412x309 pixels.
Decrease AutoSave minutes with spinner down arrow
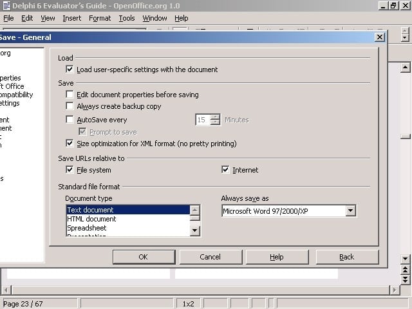pyautogui.click(x=216, y=122)
